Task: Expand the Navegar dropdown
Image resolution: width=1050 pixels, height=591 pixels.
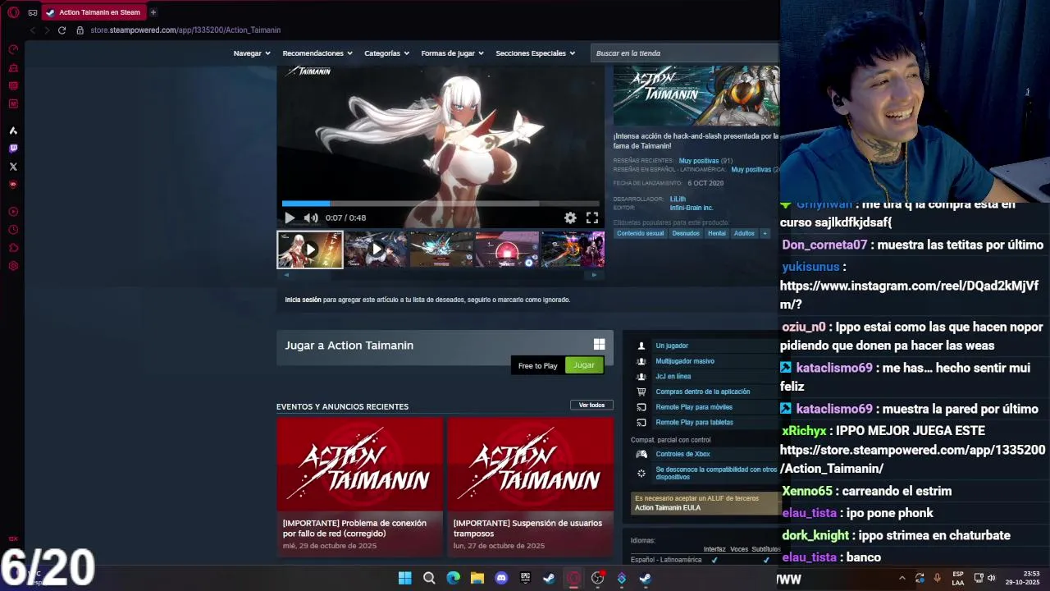Action: [252, 53]
